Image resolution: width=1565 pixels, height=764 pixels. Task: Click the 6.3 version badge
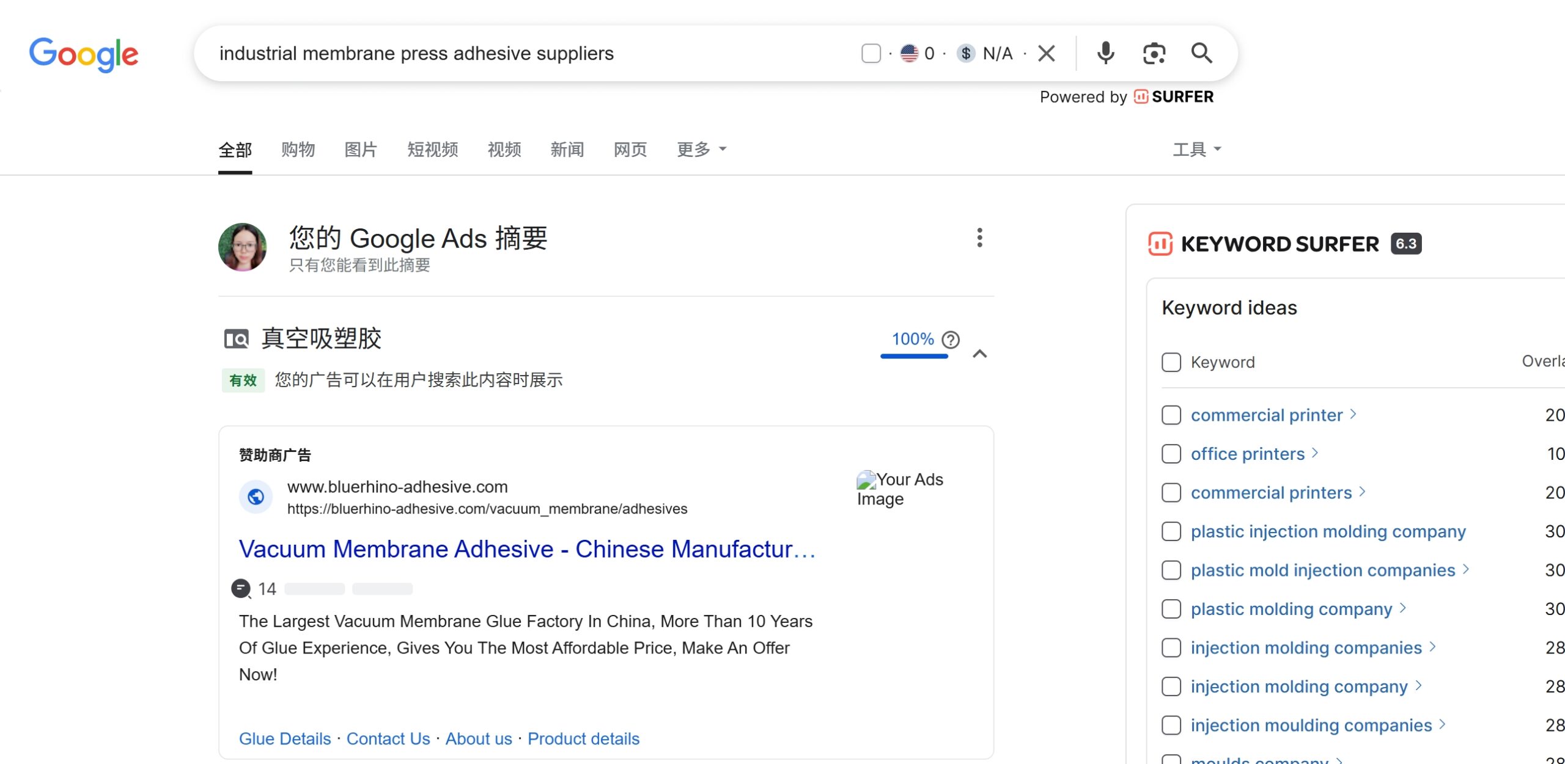point(1406,244)
